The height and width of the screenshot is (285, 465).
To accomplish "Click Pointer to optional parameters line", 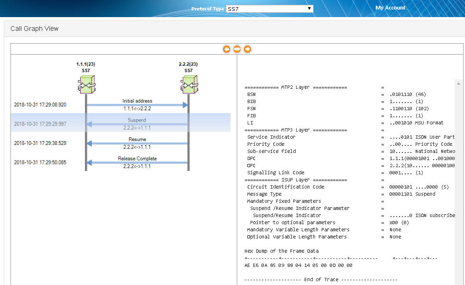I will click(x=292, y=223).
